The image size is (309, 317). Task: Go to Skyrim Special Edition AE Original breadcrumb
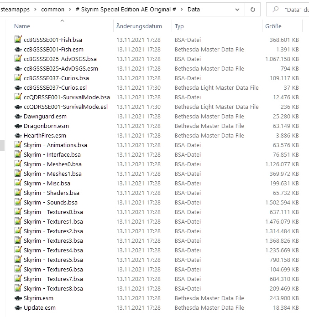[126, 9]
